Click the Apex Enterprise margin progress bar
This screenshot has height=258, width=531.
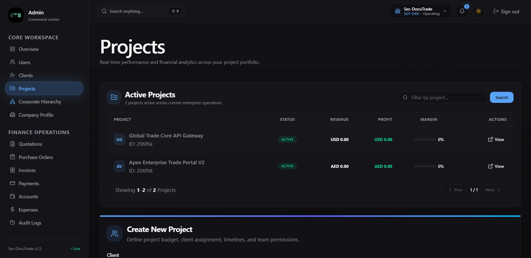tap(425, 166)
